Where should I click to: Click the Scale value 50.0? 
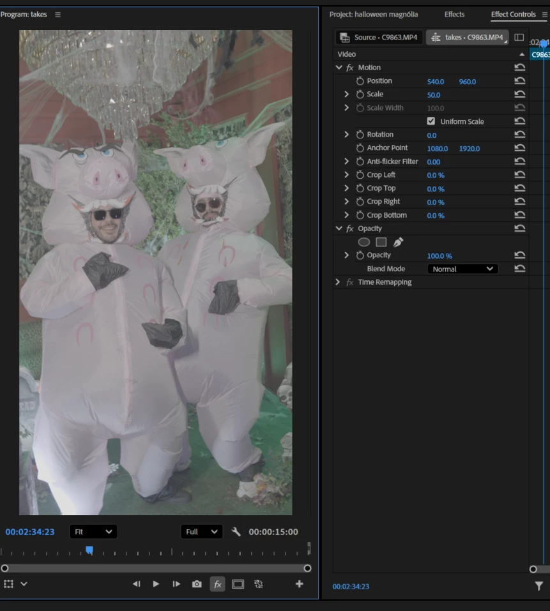click(x=434, y=94)
